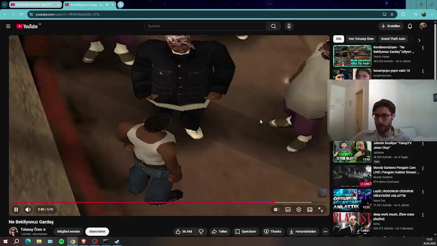
Task: Go forward using the browser arrow
Action: pyautogui.click(x=13, y=14)
